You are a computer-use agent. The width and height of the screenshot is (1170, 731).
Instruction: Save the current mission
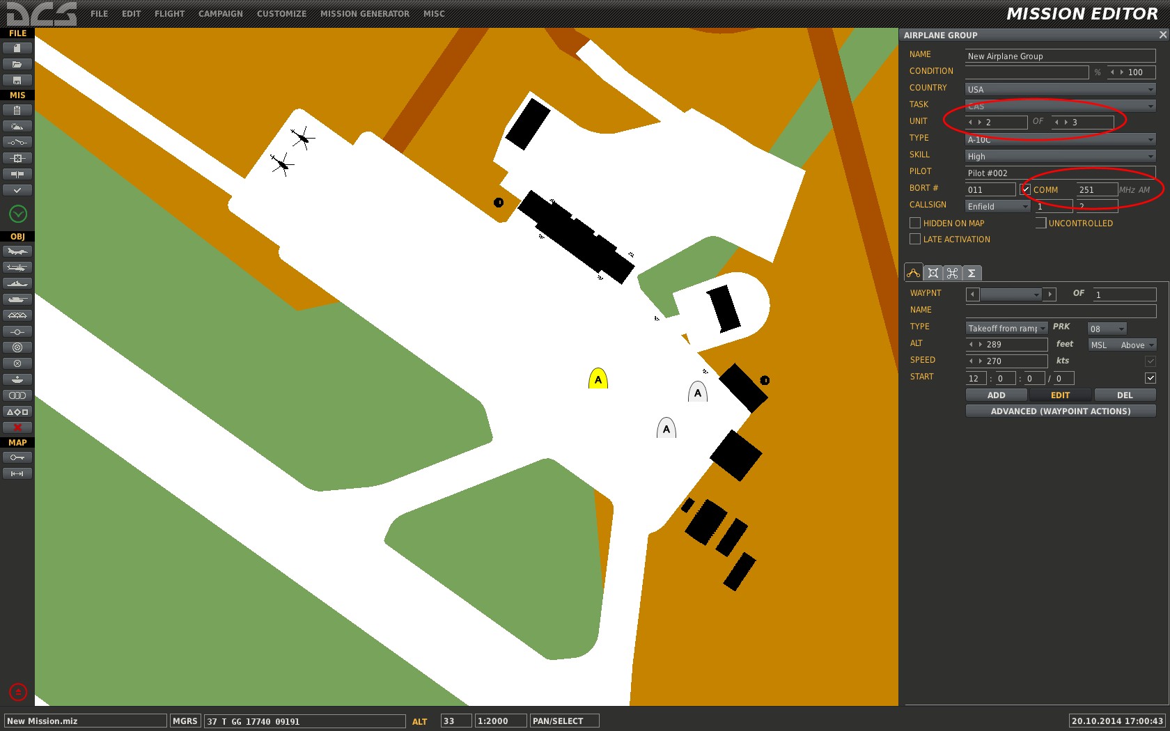tap(17, 80)
